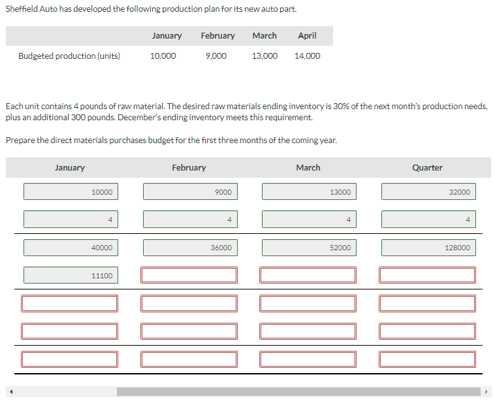Click the empty Quarter field in the 11100 row

[x=427, y=275]
